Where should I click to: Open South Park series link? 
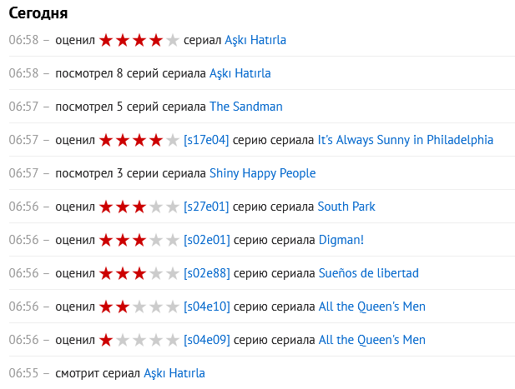point(346,207)
